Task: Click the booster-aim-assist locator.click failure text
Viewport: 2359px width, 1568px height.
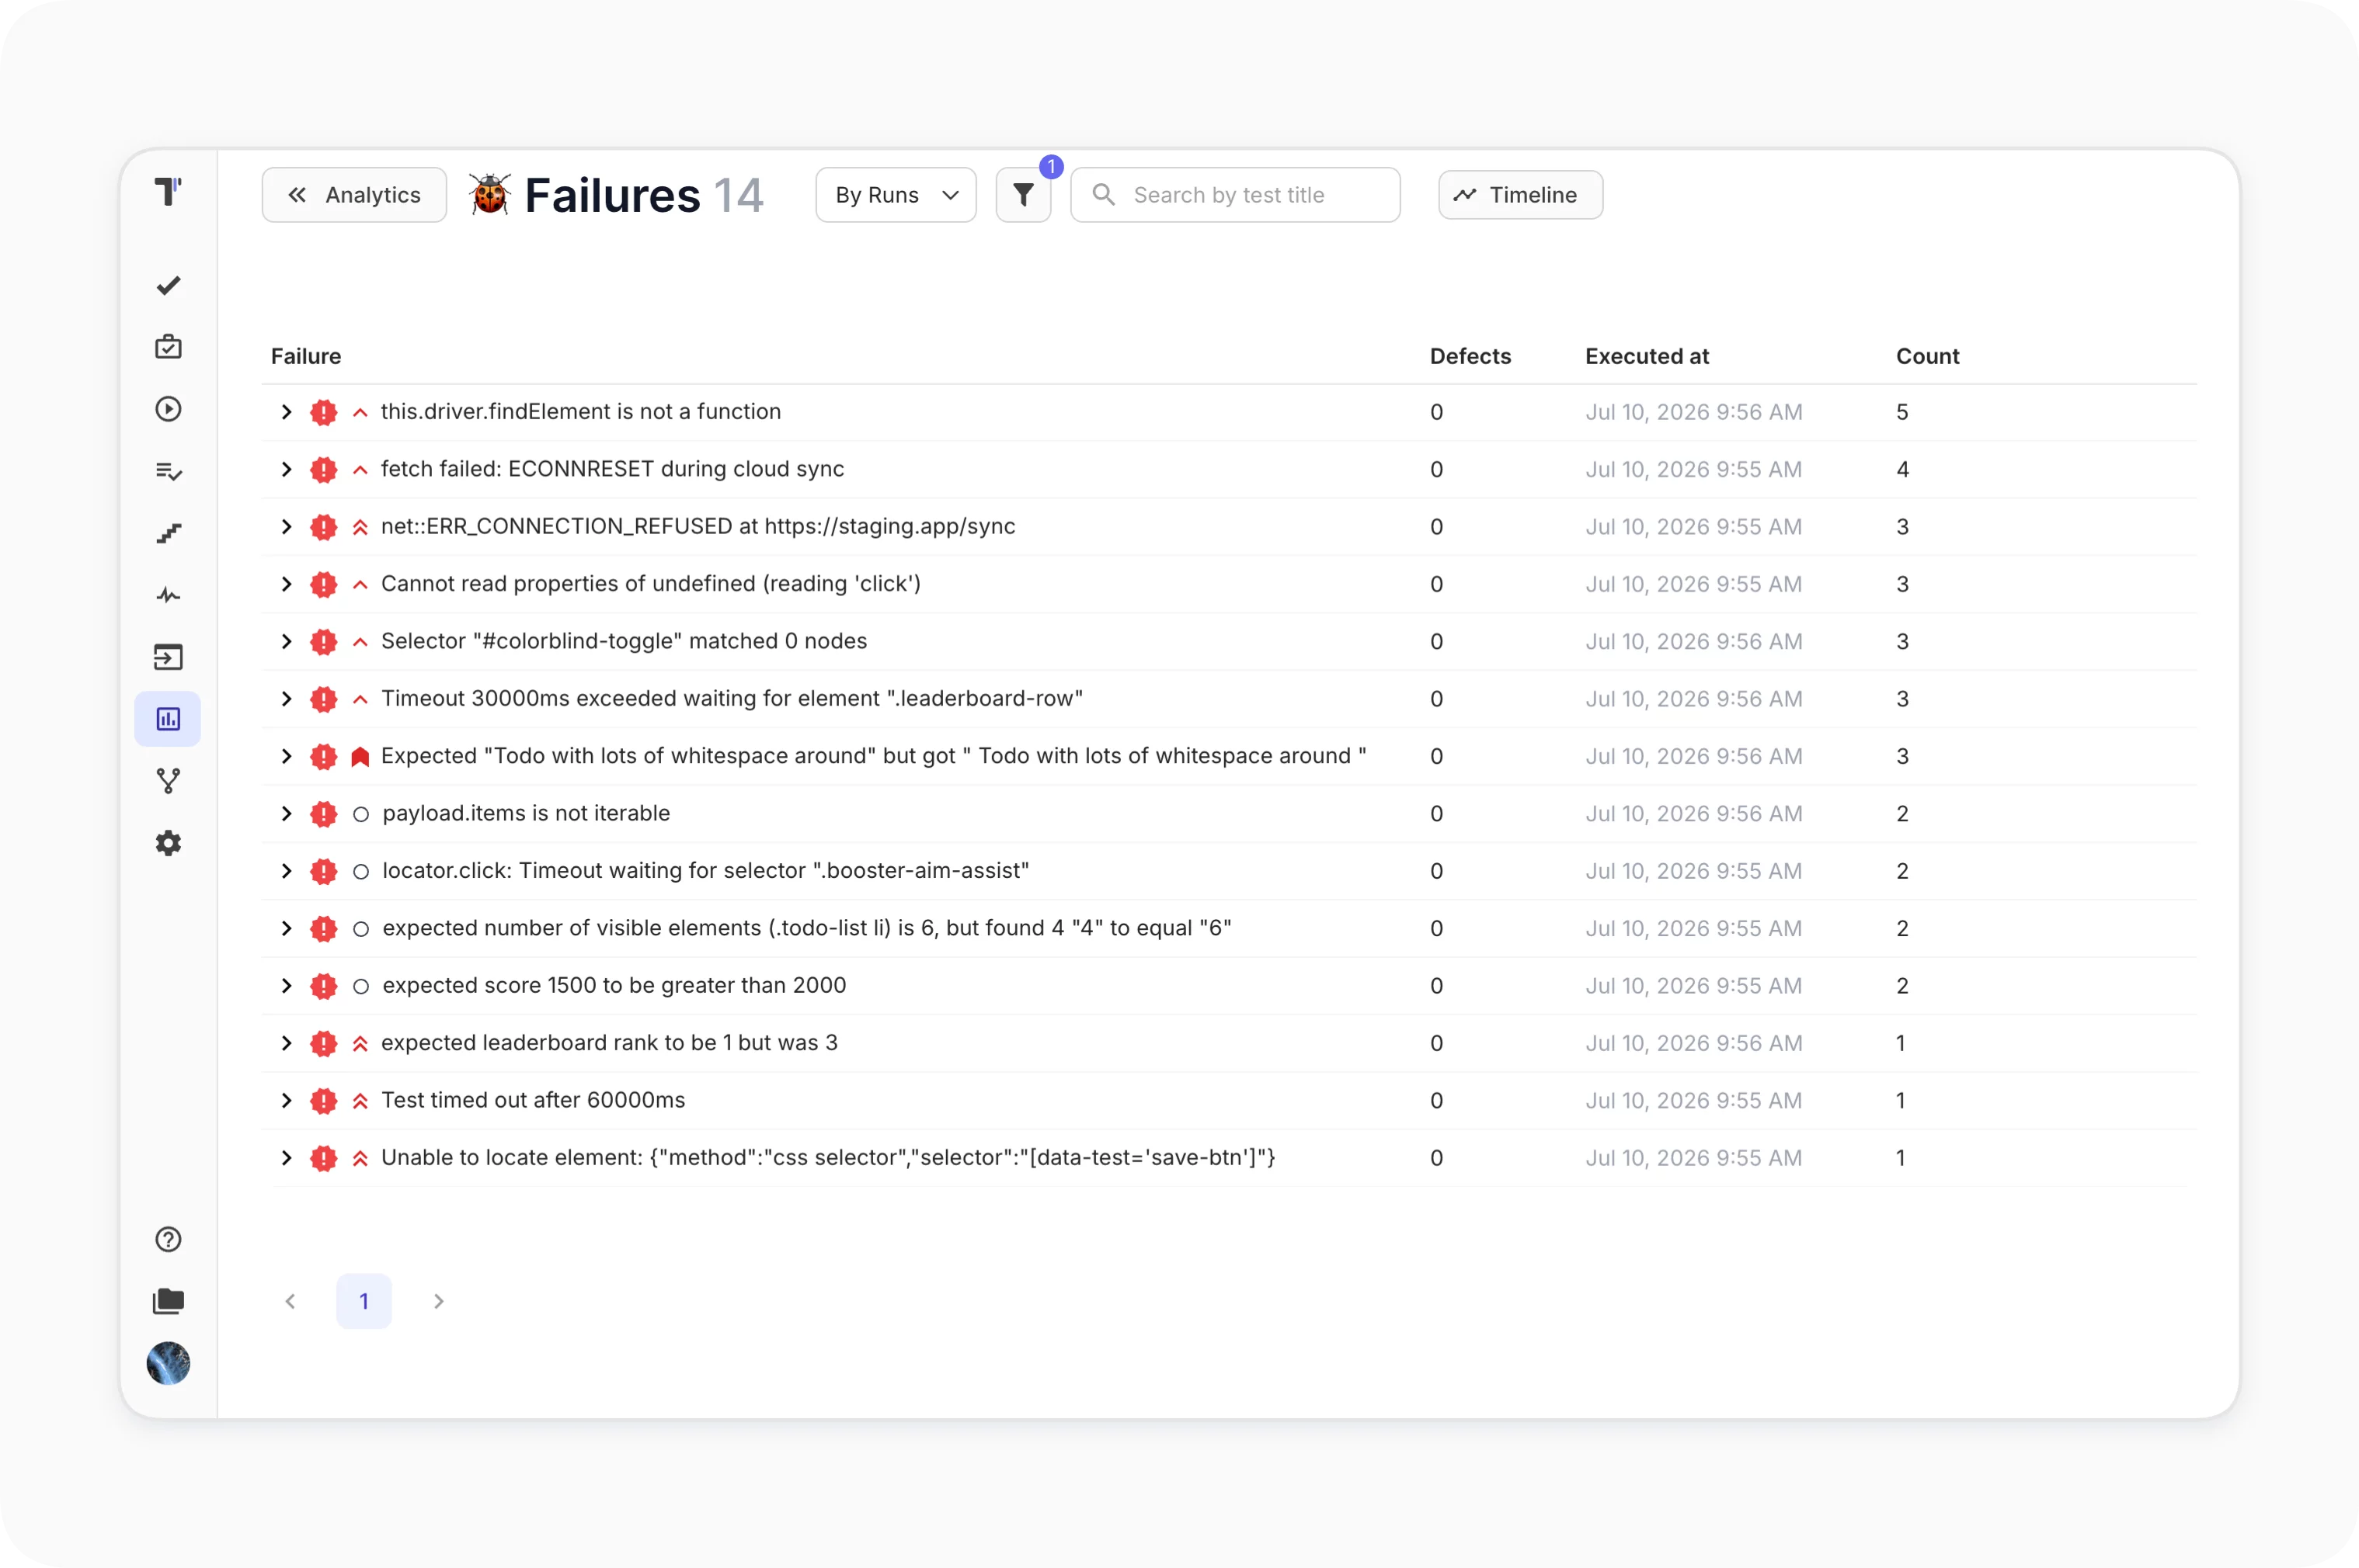Action: pyautogui.click(x=705, y=871)
